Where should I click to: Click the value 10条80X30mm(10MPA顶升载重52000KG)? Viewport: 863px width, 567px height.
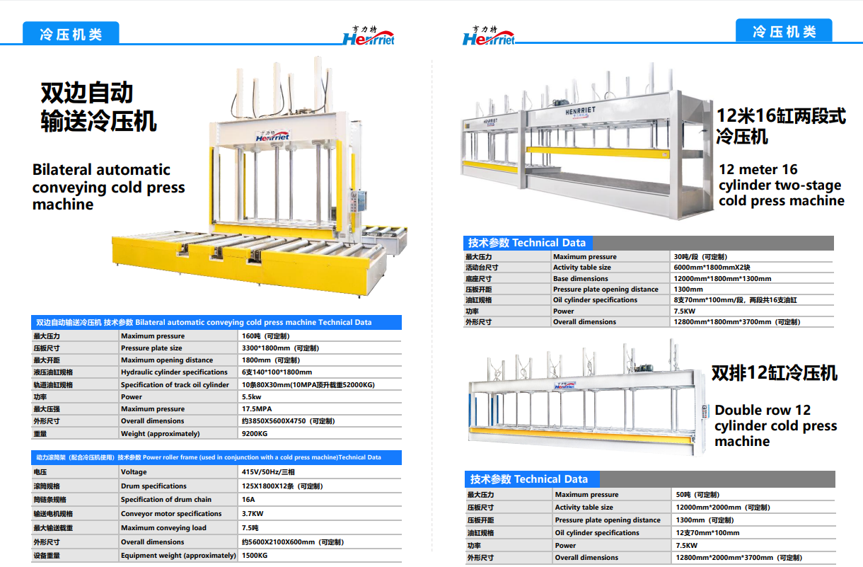coord(308,385)
